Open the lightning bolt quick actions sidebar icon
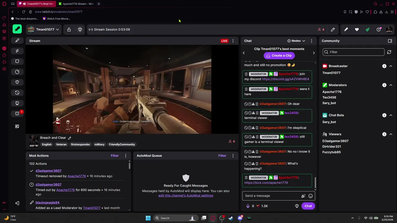This screenshot has width=397, height=223. coord(17,51)
